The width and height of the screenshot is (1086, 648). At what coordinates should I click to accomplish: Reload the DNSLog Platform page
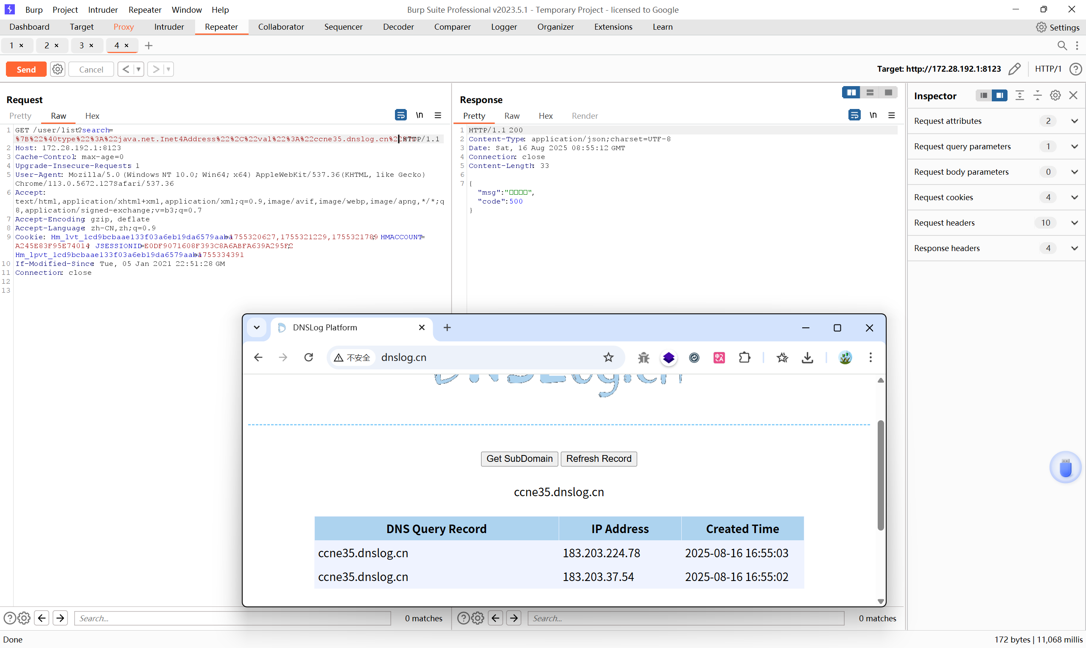click(x=308, y=358)
